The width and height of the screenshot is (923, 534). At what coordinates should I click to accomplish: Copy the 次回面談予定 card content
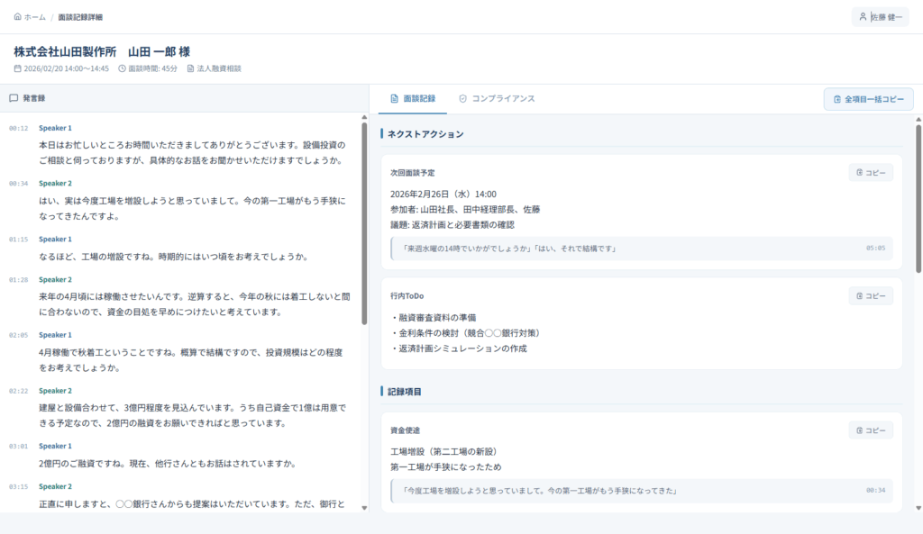tap(870, 172)
